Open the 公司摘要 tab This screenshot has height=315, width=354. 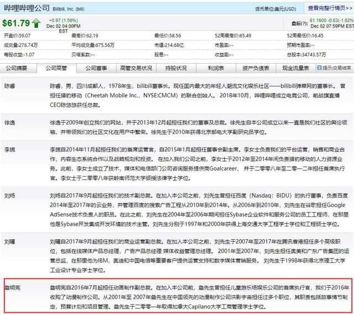tap(17, 68)
